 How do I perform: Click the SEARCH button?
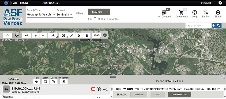97,12
